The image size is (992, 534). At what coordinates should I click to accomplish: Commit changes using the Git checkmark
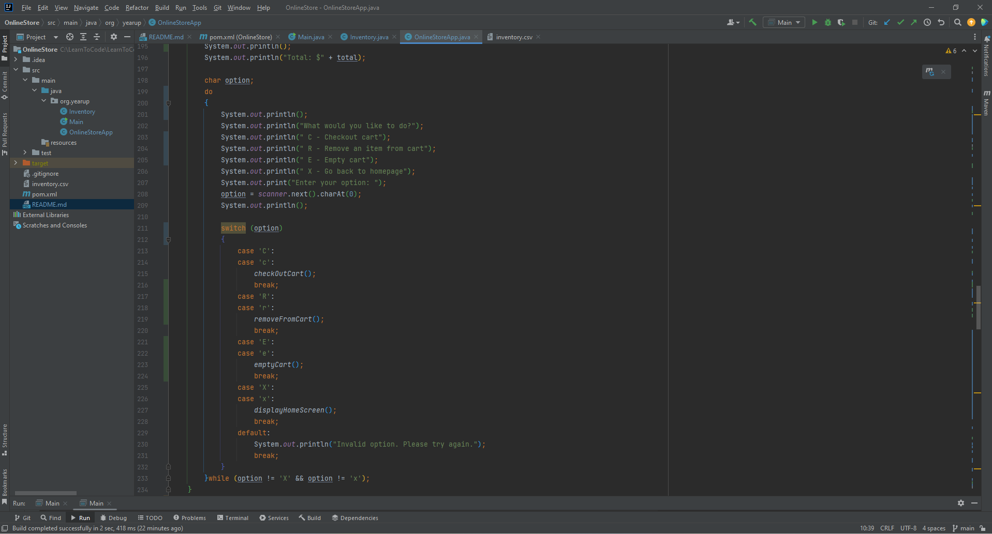pos(900,22)
